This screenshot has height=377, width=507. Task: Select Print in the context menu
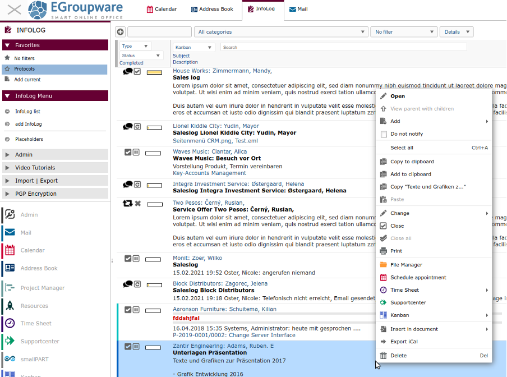point(396,251)
